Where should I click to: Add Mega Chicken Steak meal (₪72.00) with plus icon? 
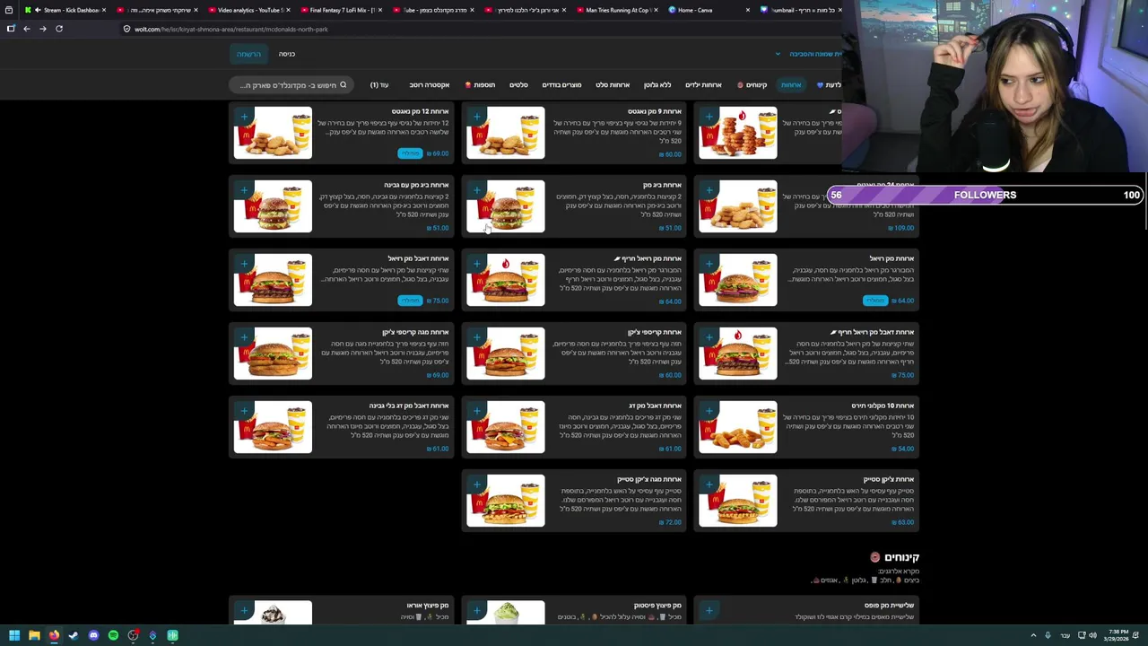[x=476, y=484]
